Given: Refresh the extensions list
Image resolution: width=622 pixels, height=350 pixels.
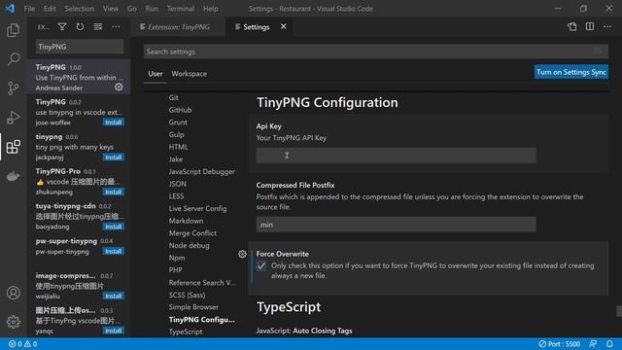Looking at the screenshot, I should (x=80, y=26).
